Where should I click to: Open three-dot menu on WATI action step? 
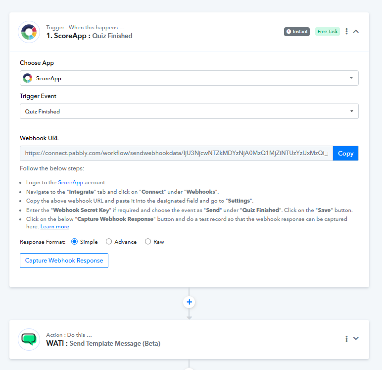point(346,339)
